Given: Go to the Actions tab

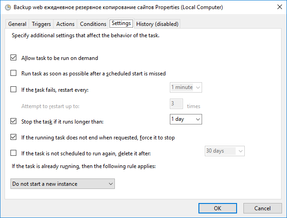Looking at the screenshot, I should [x=65, y=24].
